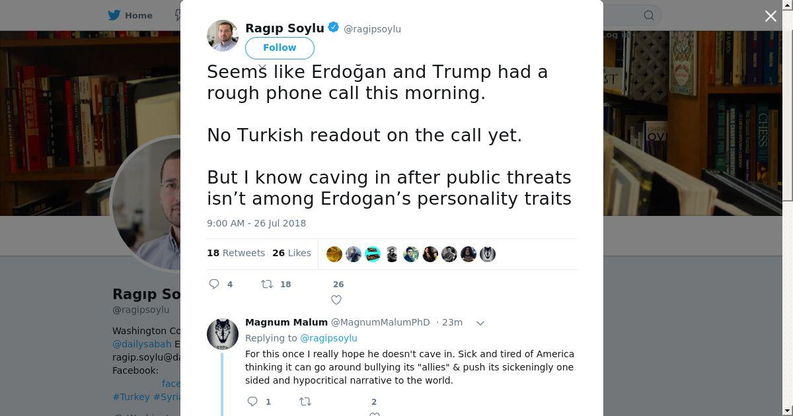View the 18 Retweets list

(236, 253)
